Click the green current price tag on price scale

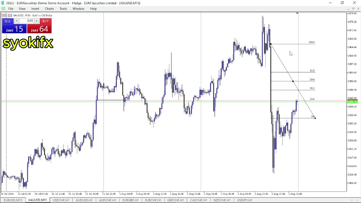pos(353,101)
